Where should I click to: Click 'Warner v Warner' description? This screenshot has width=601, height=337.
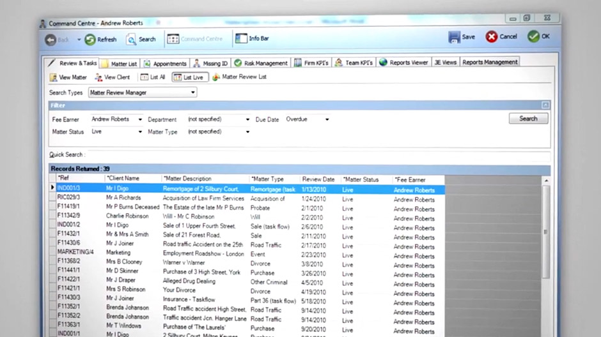click(183, 262)
